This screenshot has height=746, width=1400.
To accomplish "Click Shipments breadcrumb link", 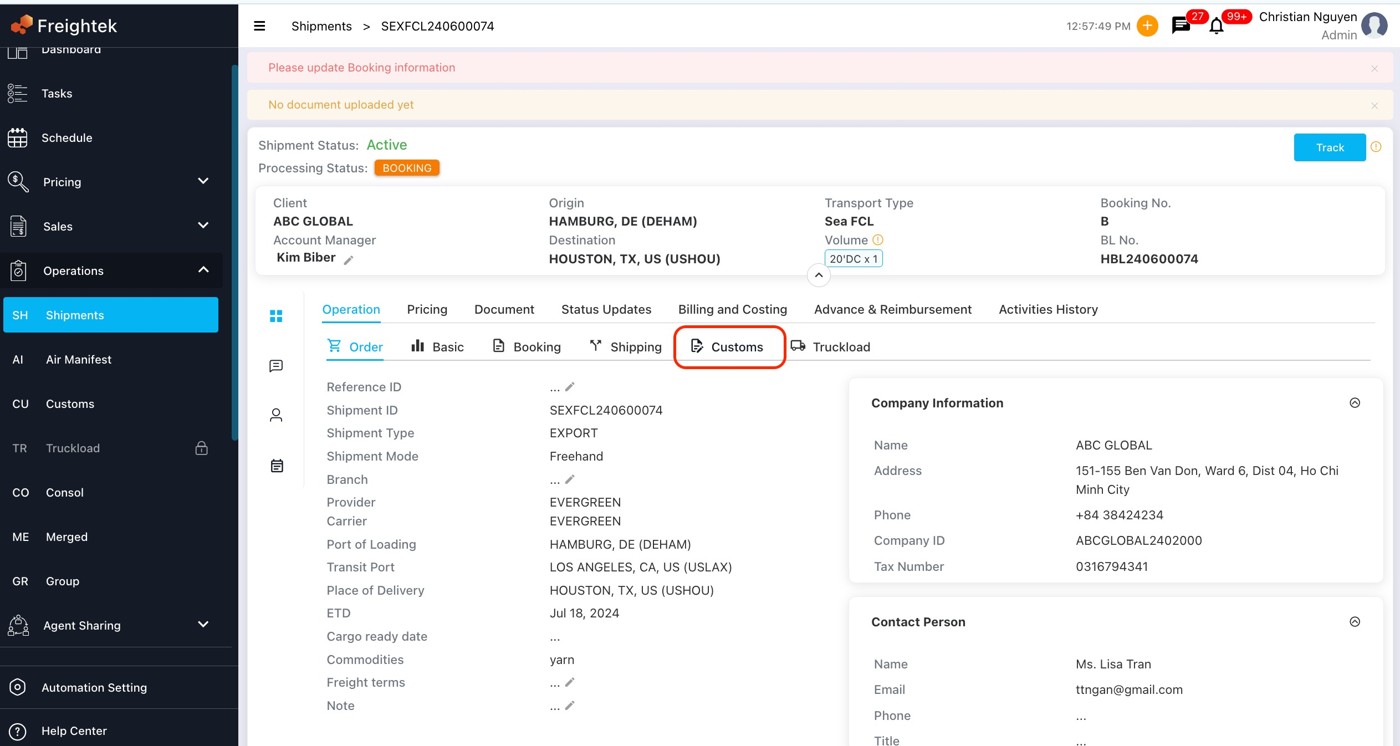I will pyautogui.click(x=321, y=26).
